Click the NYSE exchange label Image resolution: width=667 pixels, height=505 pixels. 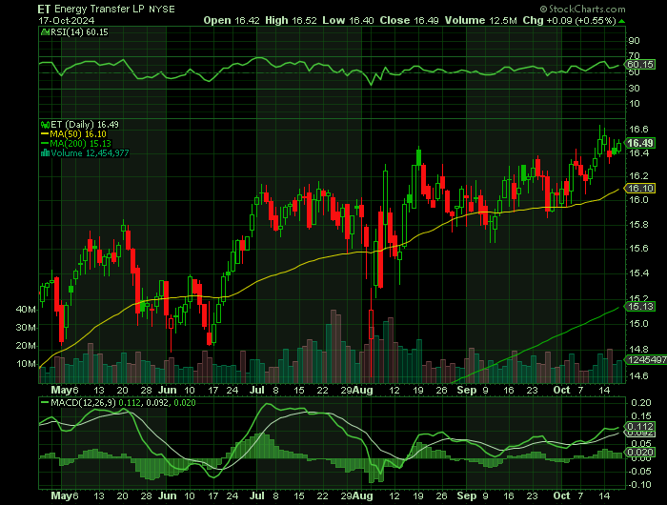(162, 10)
